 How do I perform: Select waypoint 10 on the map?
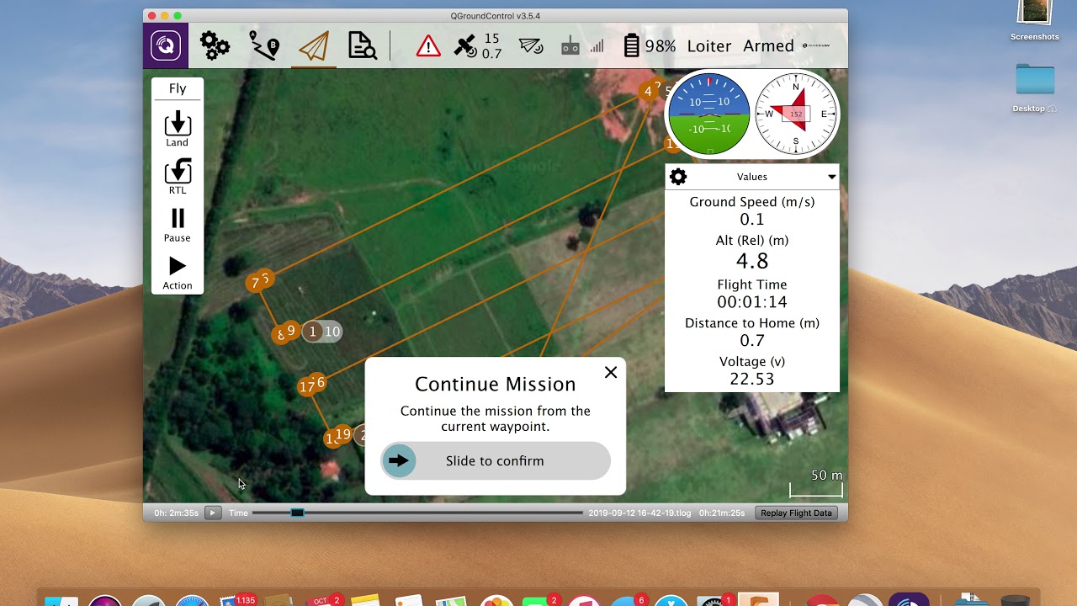click(332, 332)
